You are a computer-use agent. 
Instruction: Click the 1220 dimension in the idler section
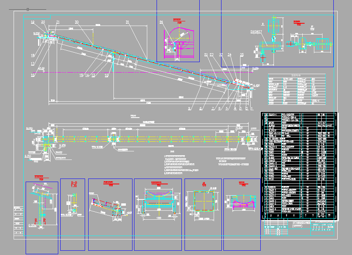[159, 218]
